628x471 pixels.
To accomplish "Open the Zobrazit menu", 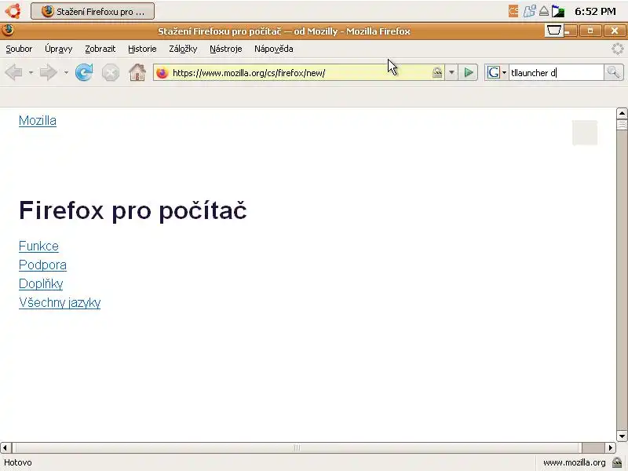I will [x=100, y=49].
